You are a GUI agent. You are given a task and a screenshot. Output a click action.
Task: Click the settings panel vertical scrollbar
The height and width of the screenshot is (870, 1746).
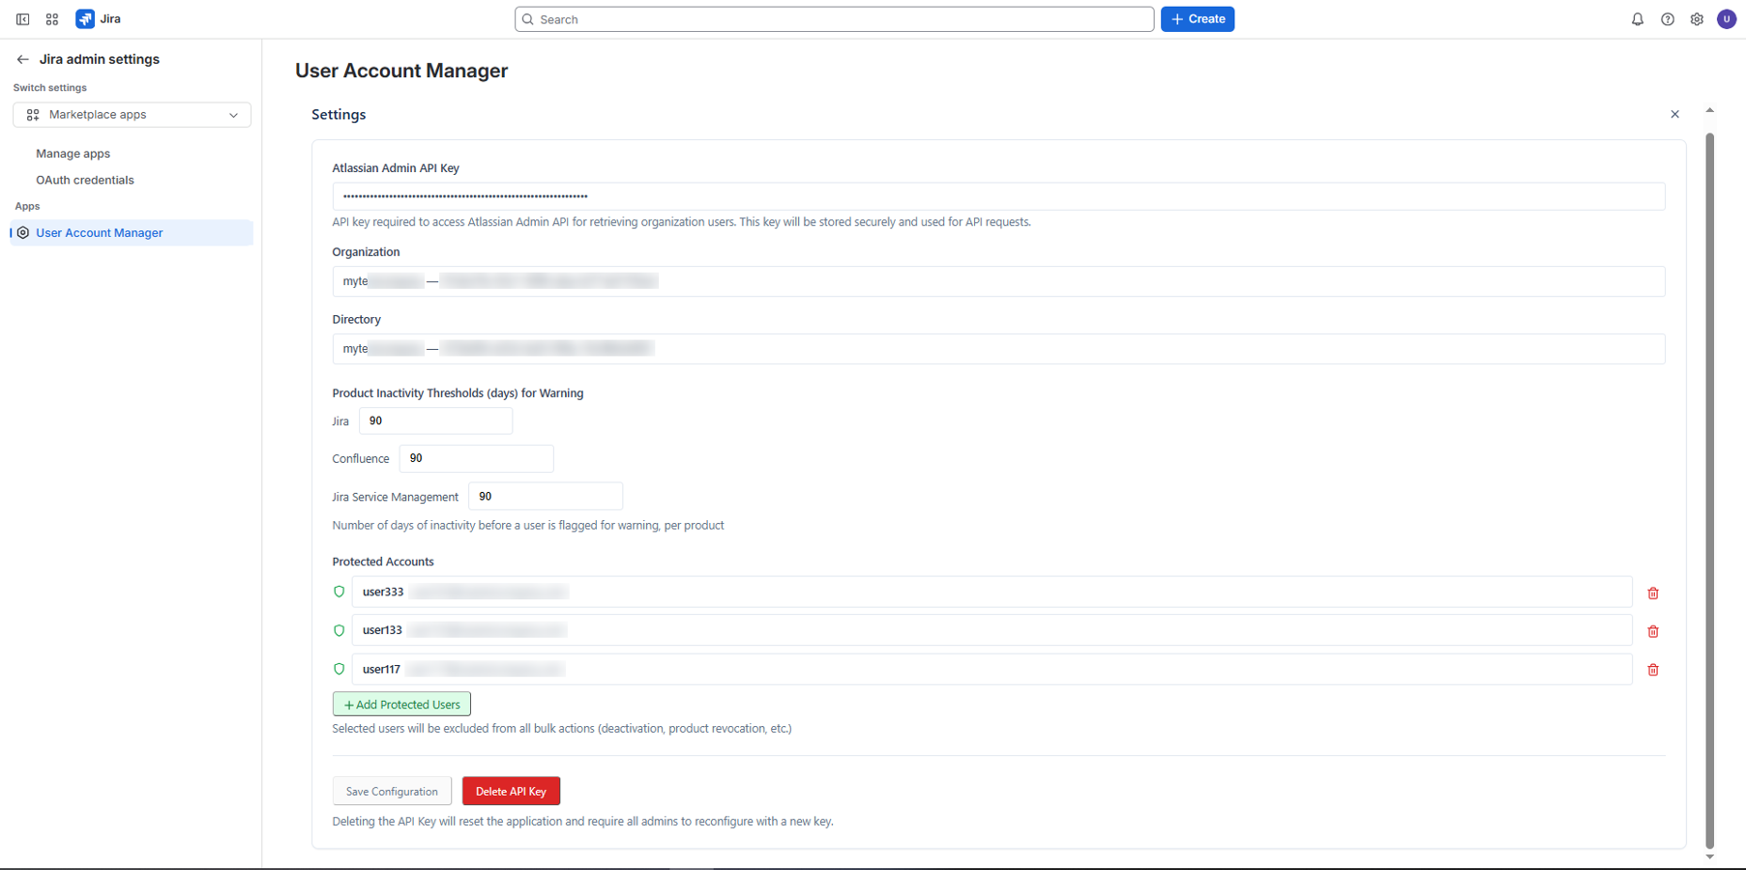[1709, 491]
